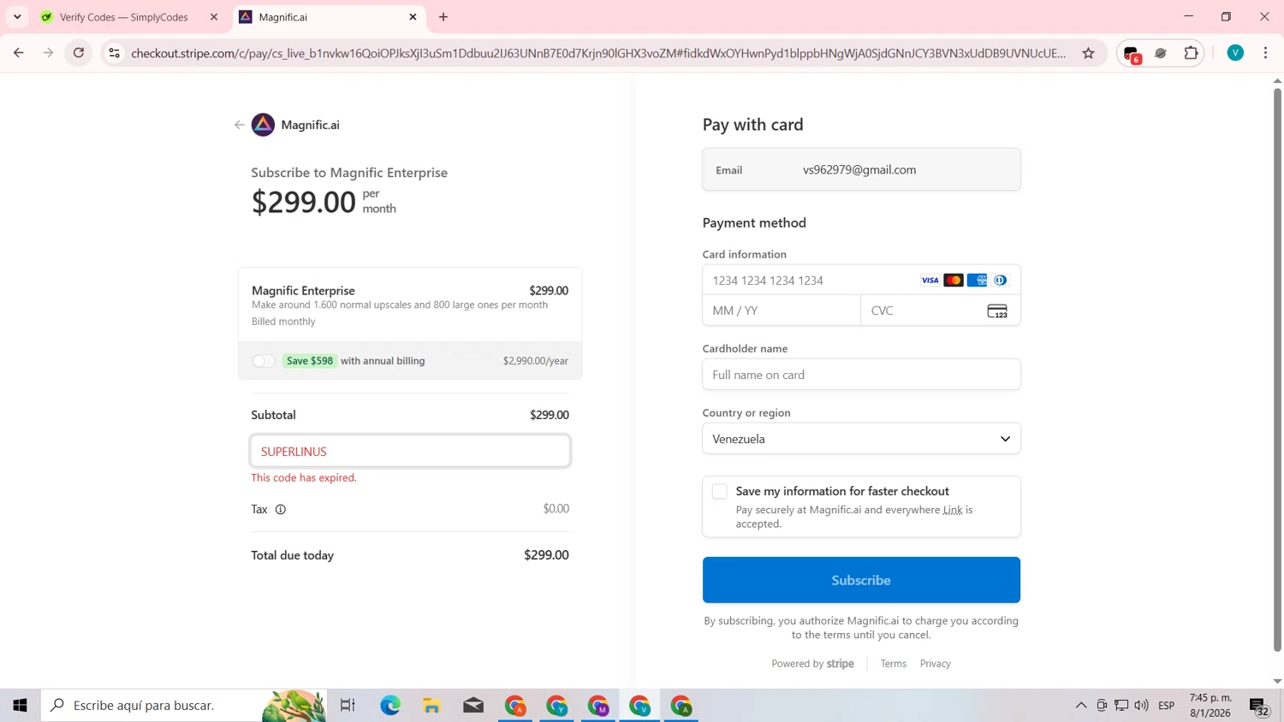The height and width of the screenshot is (722, 1284).
Task: Click the CVC card hint icon
Action: coord(997,311)
